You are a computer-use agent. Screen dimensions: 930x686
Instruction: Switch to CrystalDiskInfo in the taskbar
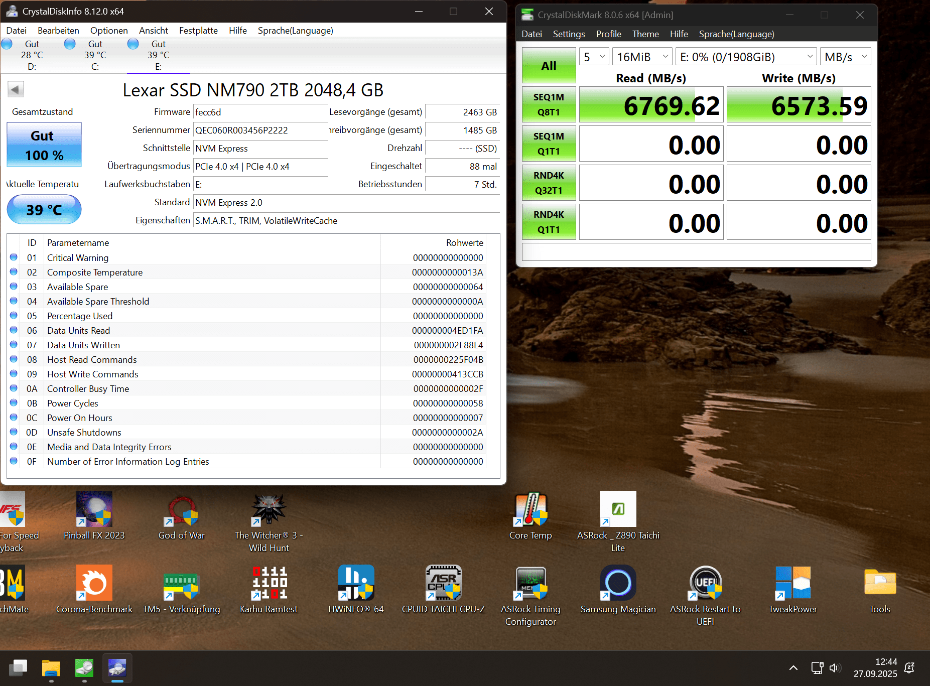(117, 668)
